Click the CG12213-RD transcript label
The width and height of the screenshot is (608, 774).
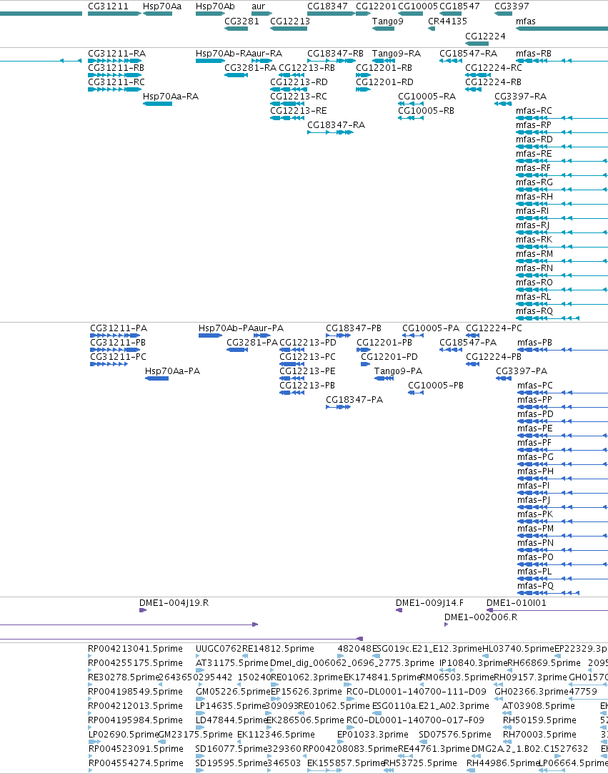pyautogui.click(x=299, y=82)
